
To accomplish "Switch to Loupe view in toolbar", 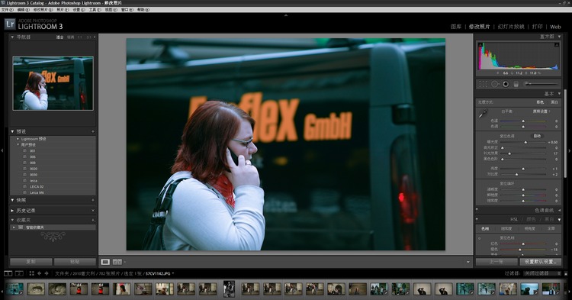I will 105,262.
